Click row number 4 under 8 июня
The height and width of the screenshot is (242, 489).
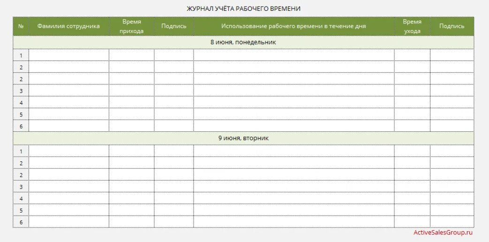(x=21, y=103)
